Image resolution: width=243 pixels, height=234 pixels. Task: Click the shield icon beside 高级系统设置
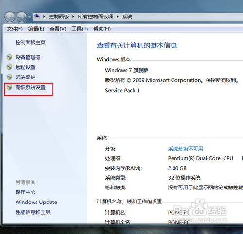pos(9,87)
